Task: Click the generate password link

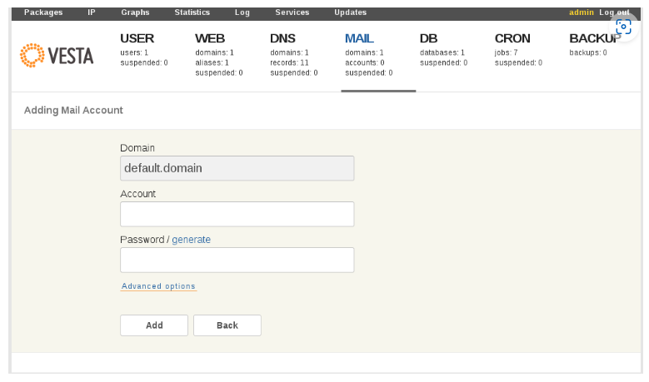Action: coord(192,240)
